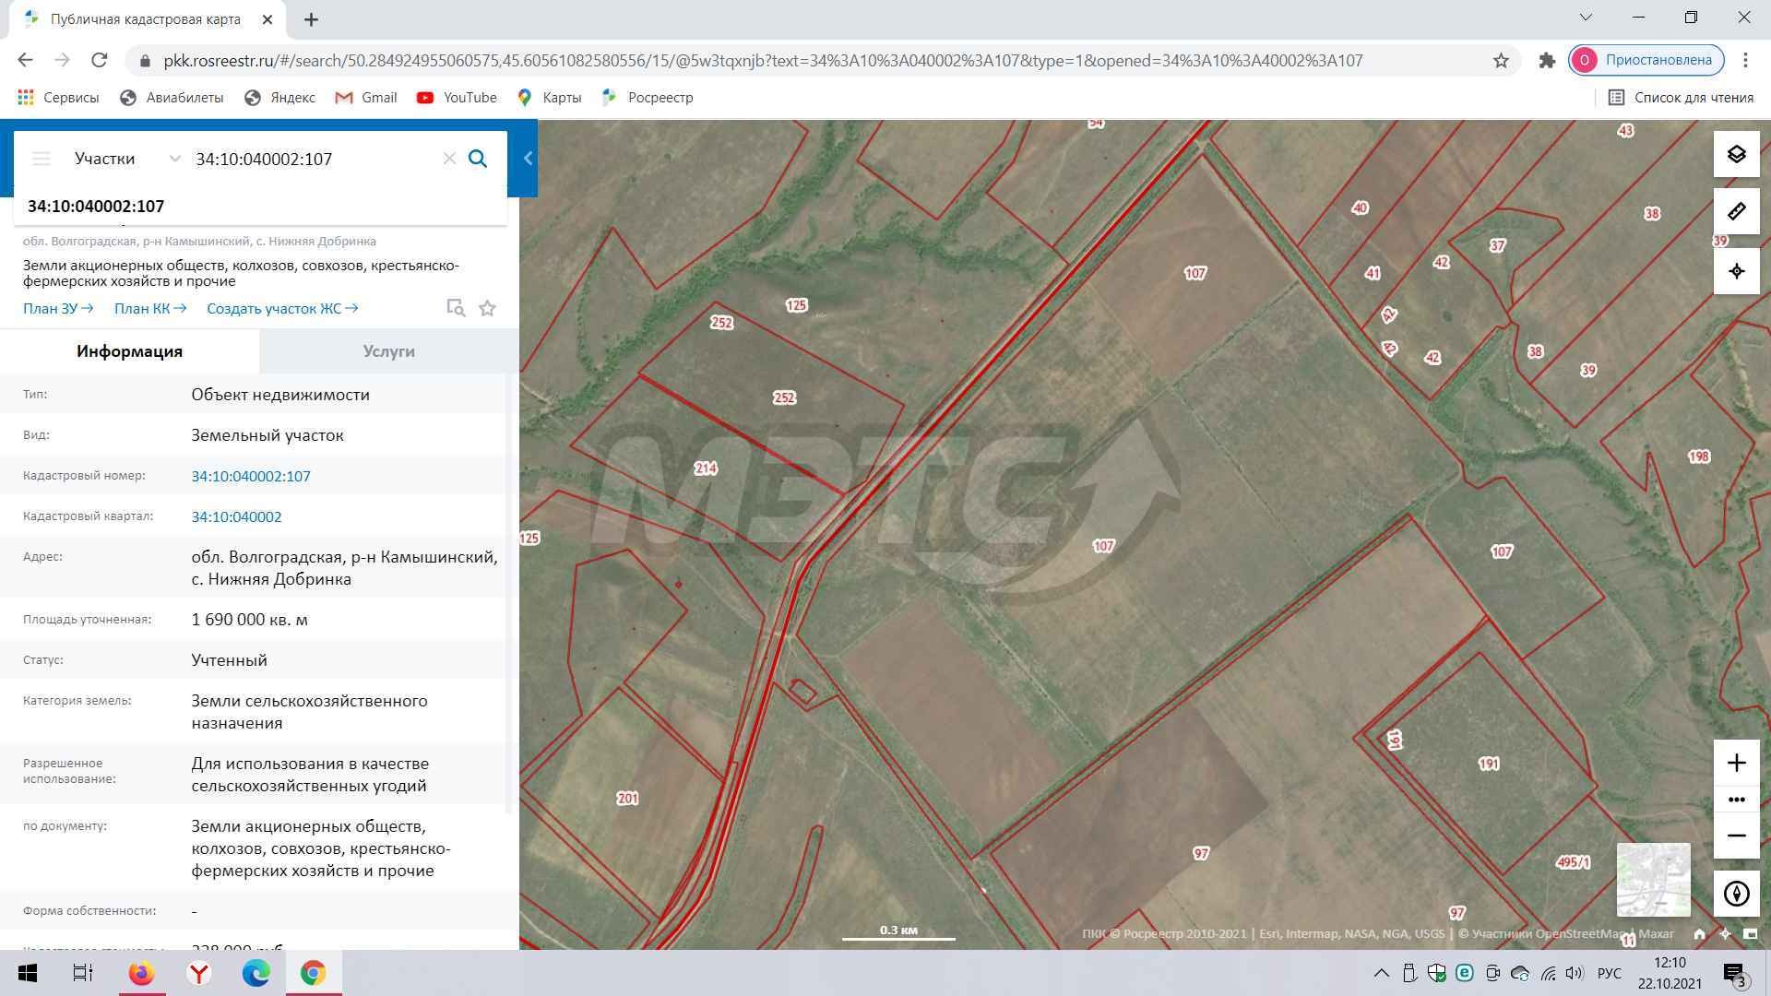Expand the Участки search type dropdown
This screenshot has width=1771, height=996.
[x=174, y=159]
